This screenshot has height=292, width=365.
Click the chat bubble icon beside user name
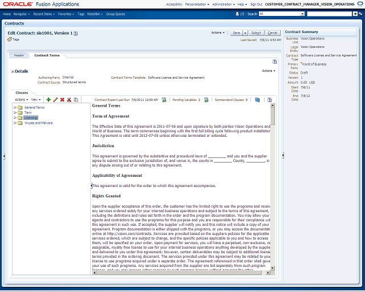click(360, 4)
